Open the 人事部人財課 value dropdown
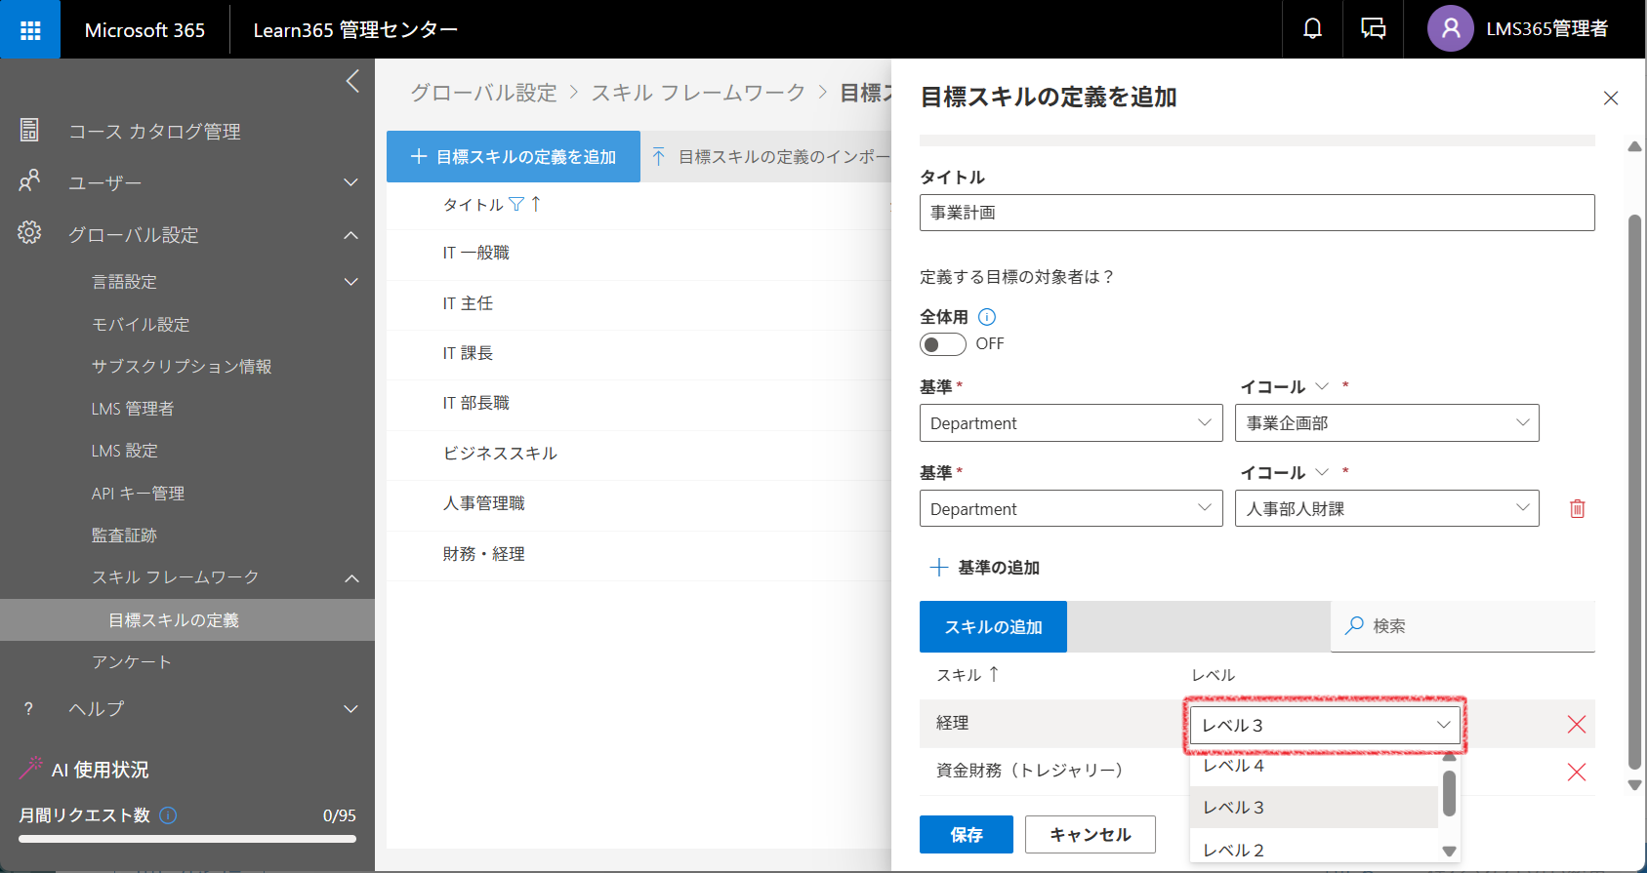The image size is (1647, 873). (1387, 508)
